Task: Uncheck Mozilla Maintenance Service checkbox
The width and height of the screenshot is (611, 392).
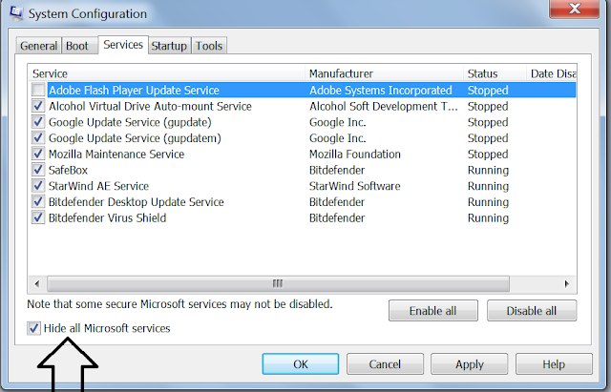Action: (x=38, y=154)
